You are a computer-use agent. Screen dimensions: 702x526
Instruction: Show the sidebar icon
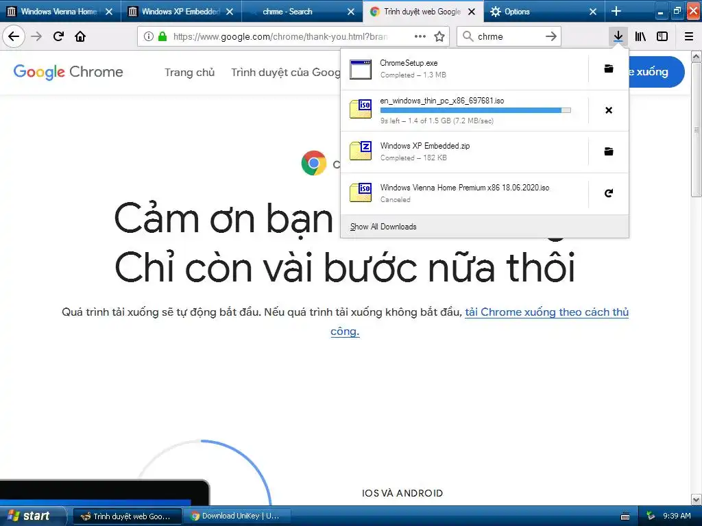pos(662,36)
